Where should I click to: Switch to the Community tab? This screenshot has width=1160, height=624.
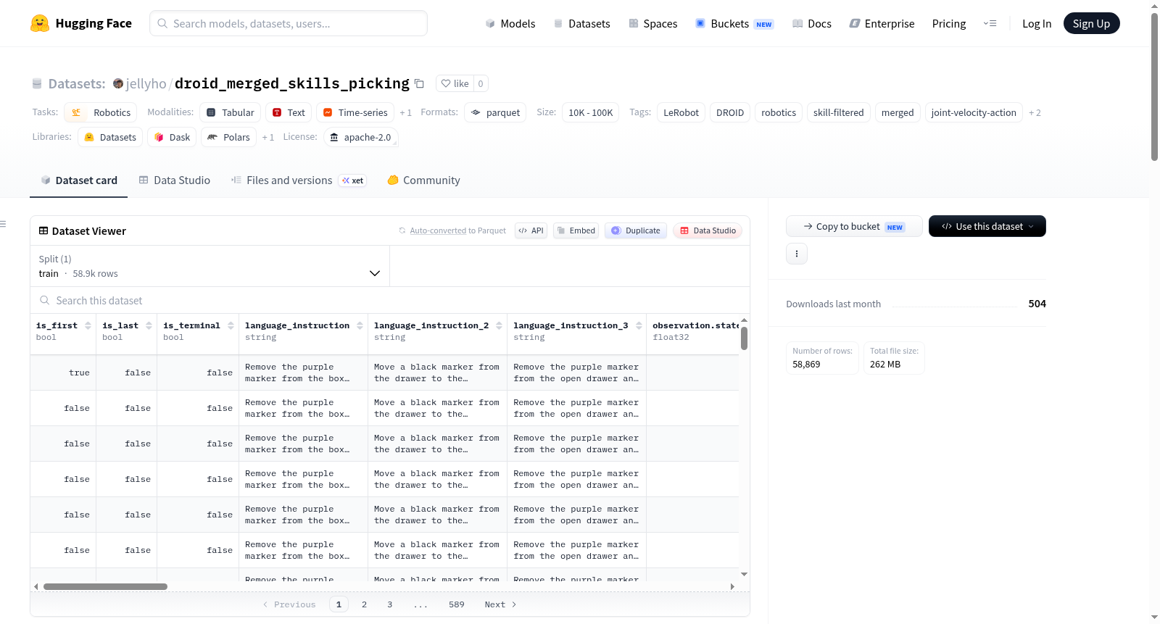coord(423,180)
